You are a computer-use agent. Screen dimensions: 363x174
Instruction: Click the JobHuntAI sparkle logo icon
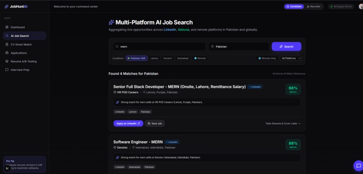pyautogui.click(x=6, y=6)
